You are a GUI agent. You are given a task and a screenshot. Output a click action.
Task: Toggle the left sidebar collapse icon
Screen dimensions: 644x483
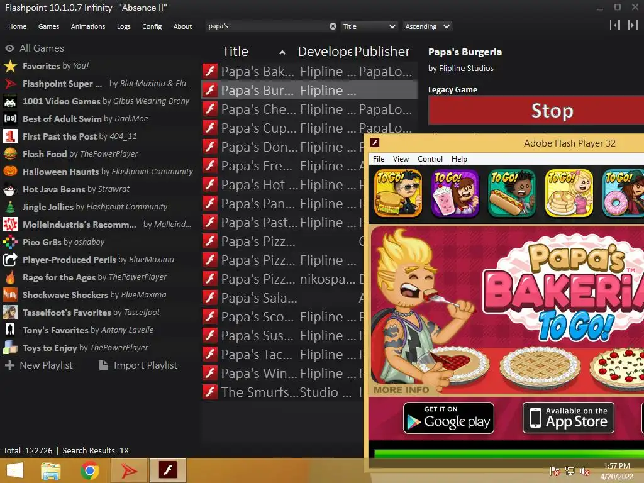615,25
